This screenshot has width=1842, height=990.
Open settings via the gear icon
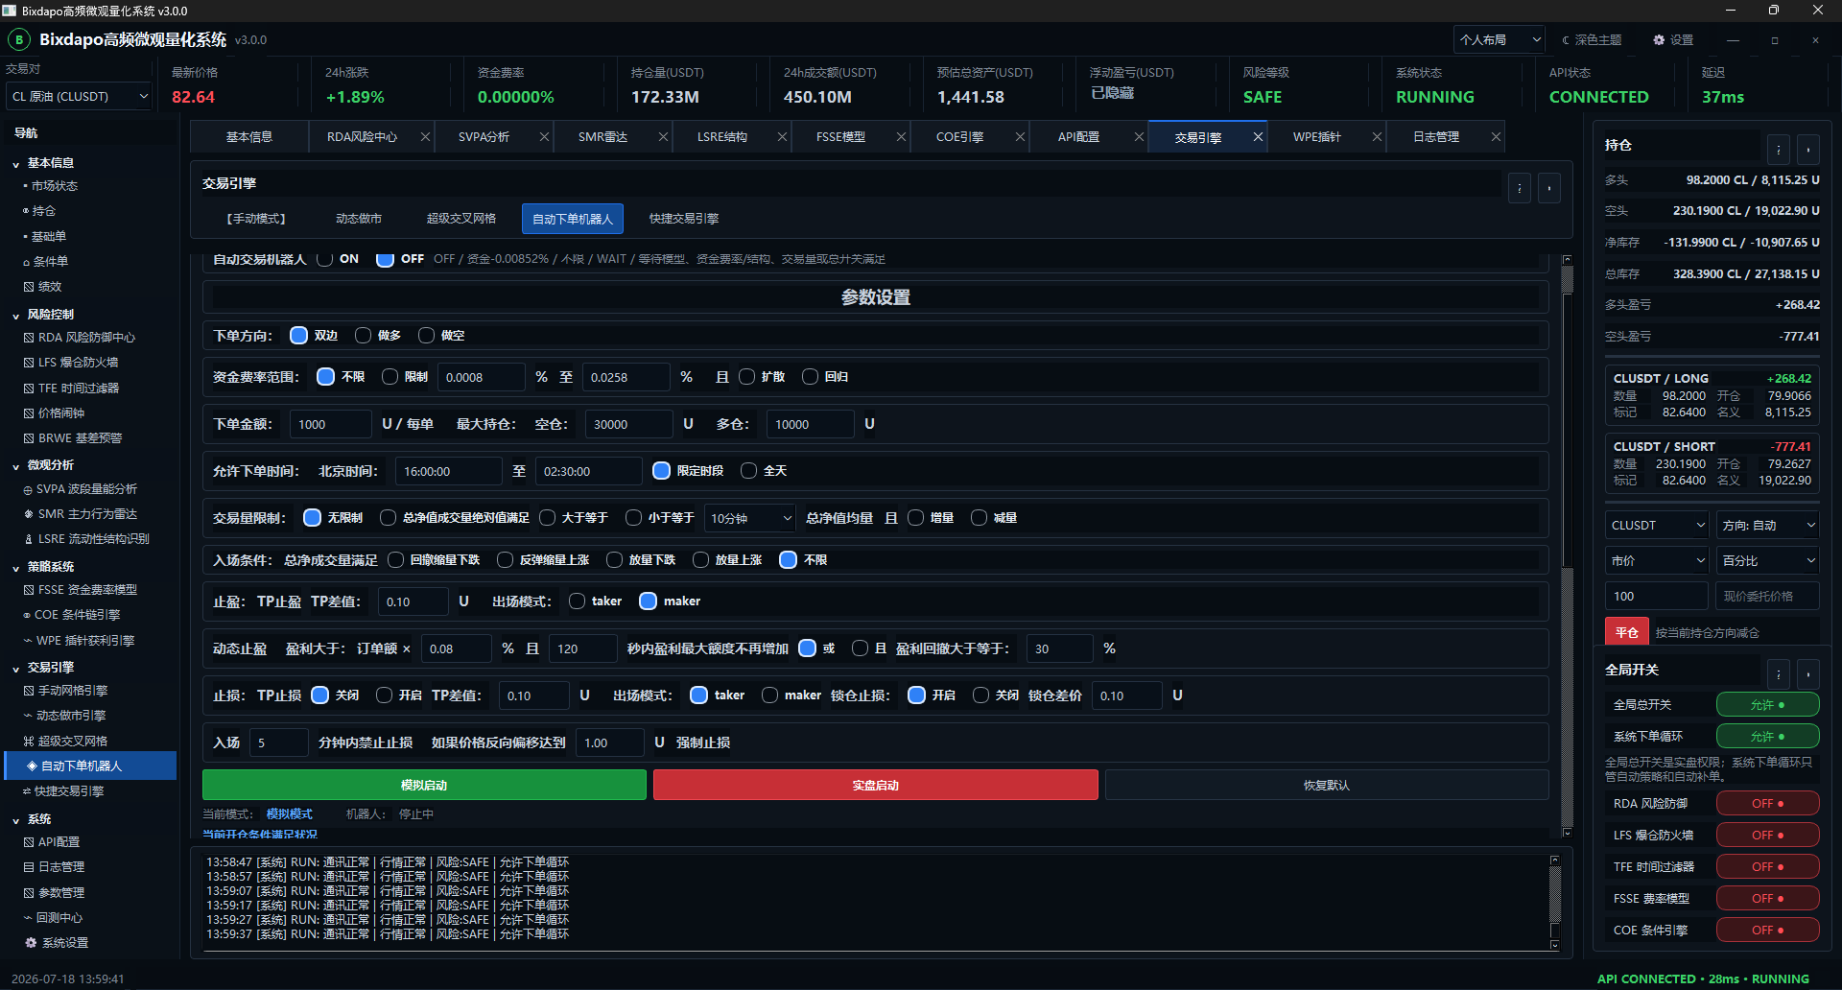click(x=1659, y=40)
